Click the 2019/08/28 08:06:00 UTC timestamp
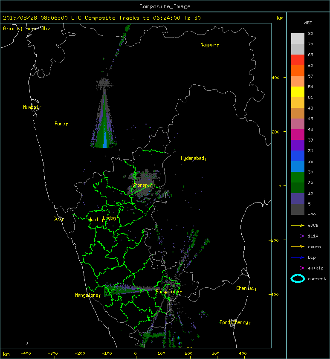 (42, 18)
